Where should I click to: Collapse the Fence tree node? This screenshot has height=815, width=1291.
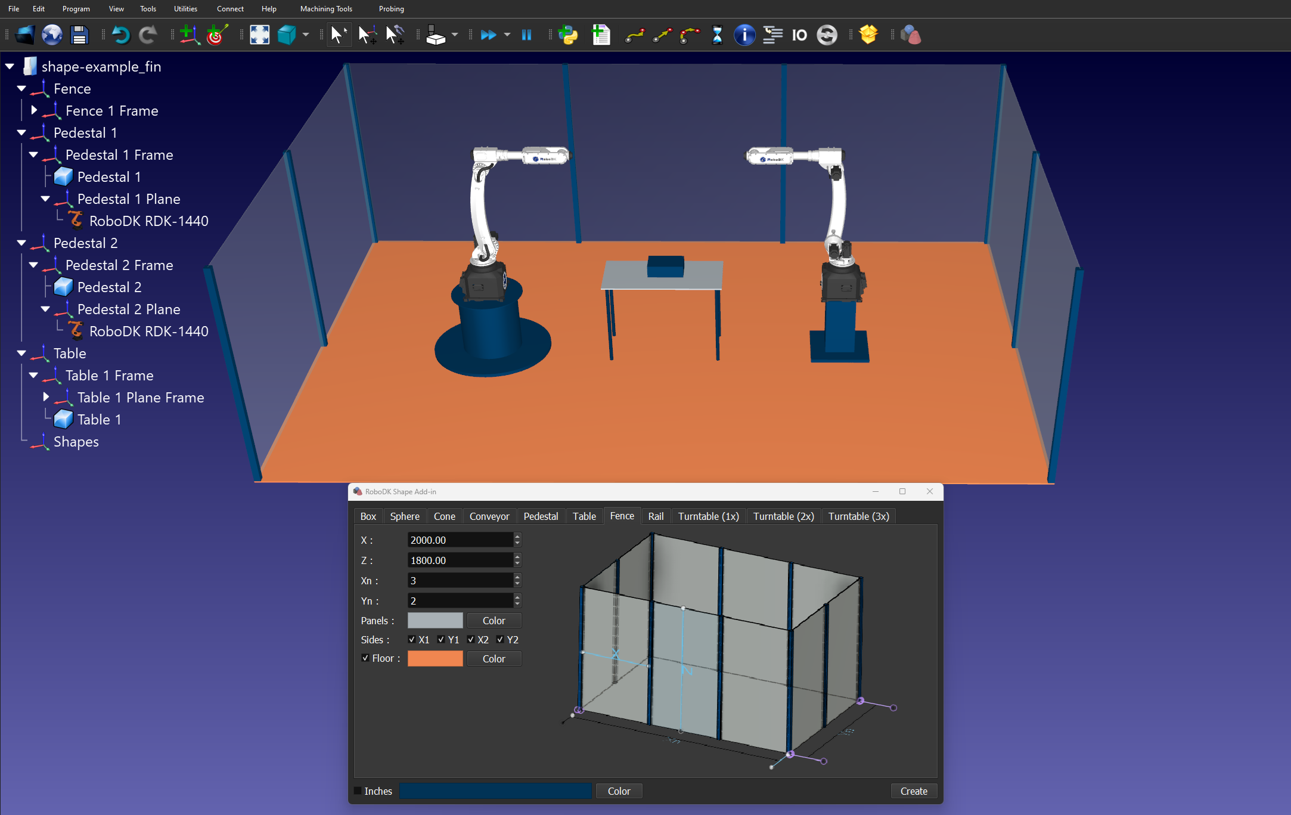point(21,89)
